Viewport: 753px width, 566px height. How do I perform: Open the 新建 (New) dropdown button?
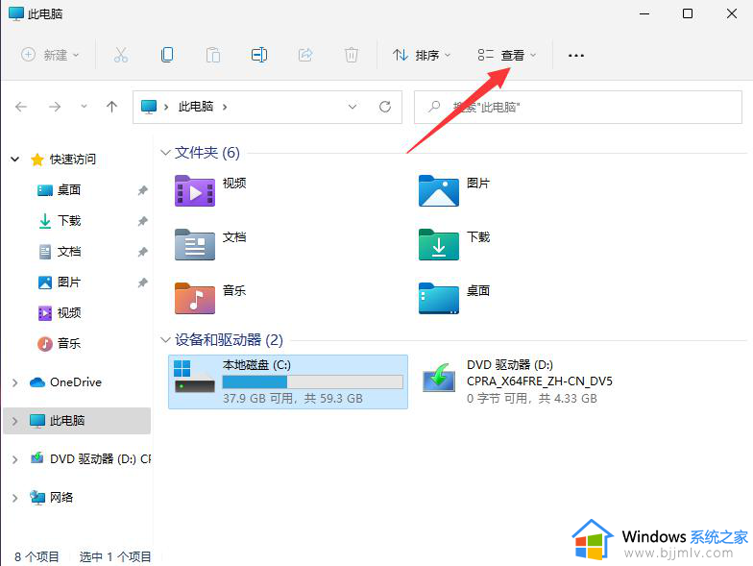point(50,55)
